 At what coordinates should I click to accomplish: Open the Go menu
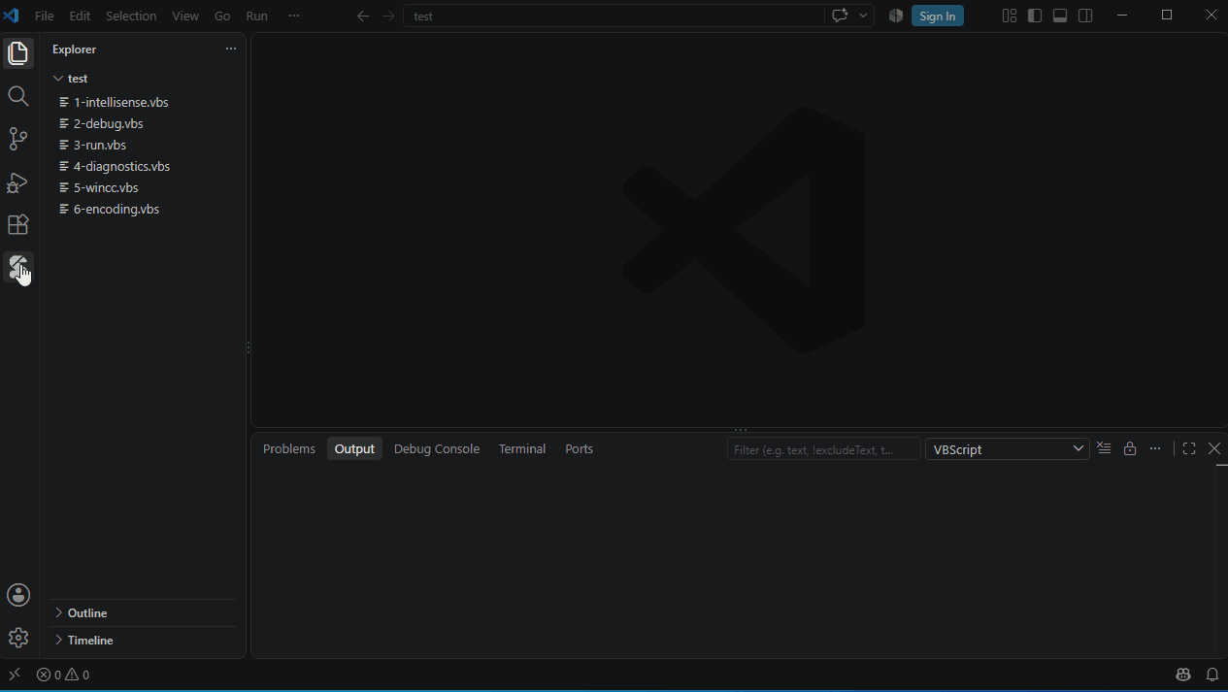[x=222, y=16]
